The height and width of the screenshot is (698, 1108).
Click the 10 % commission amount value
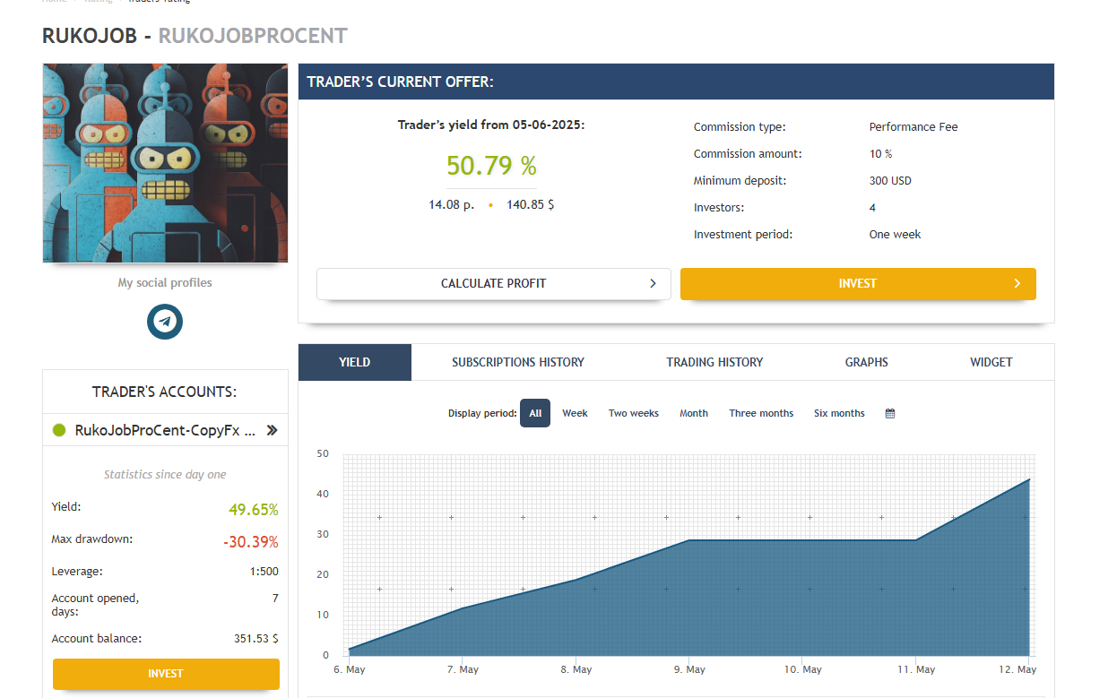[x=881, y=154]
